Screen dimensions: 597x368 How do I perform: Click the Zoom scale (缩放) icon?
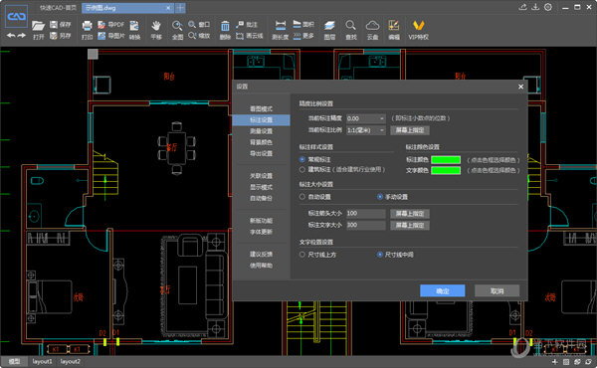[x=192, y=36]
